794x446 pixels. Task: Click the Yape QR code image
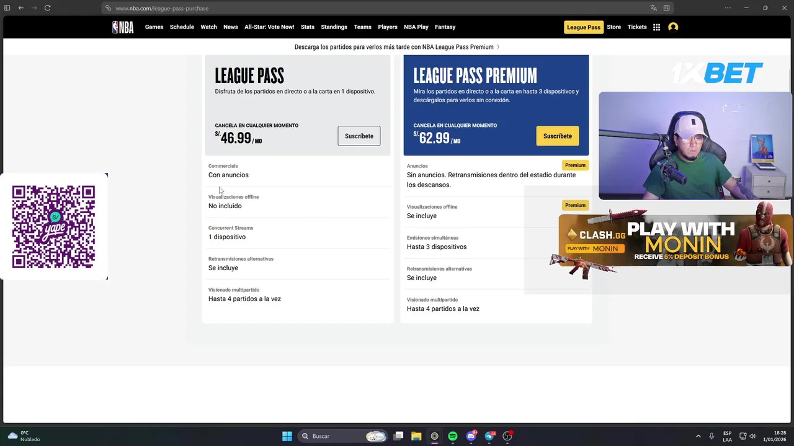click(53, 227)
